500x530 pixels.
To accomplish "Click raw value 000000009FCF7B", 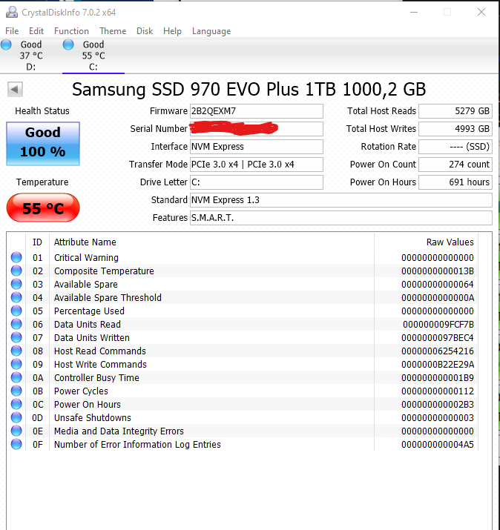I will [x=438, y=325].
